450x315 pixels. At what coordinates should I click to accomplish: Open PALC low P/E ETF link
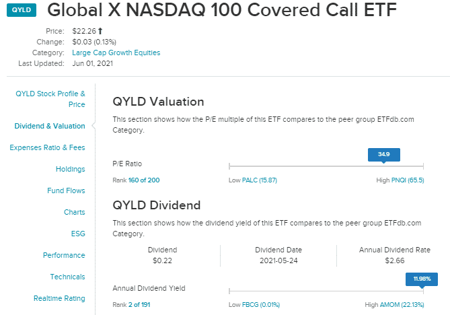[x=260, y=180]
